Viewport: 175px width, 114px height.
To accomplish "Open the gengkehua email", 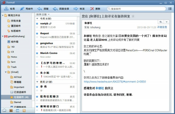I will pos(56,45).
